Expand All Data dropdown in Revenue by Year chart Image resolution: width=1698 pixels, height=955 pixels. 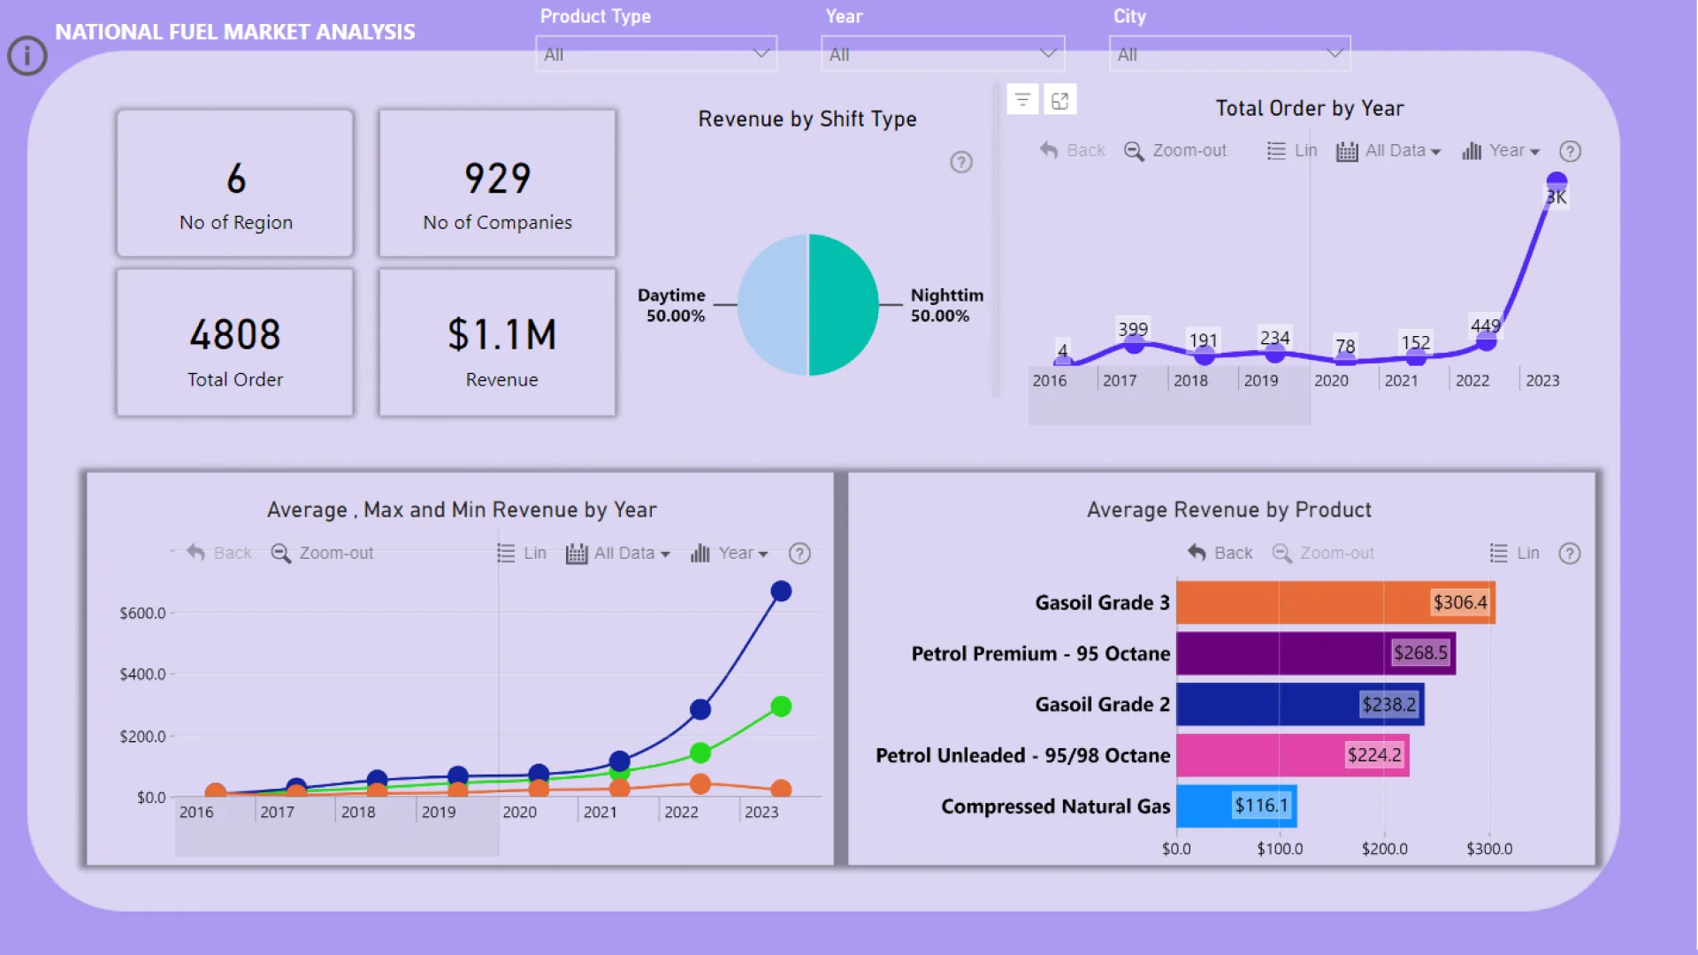coord(618,553)
